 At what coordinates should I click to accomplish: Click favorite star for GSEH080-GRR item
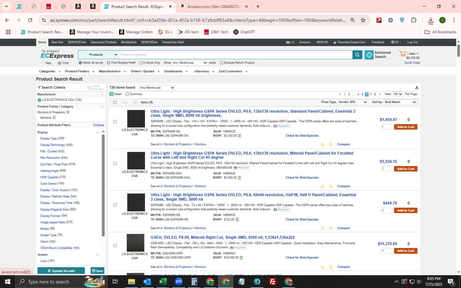pos(322,267)
